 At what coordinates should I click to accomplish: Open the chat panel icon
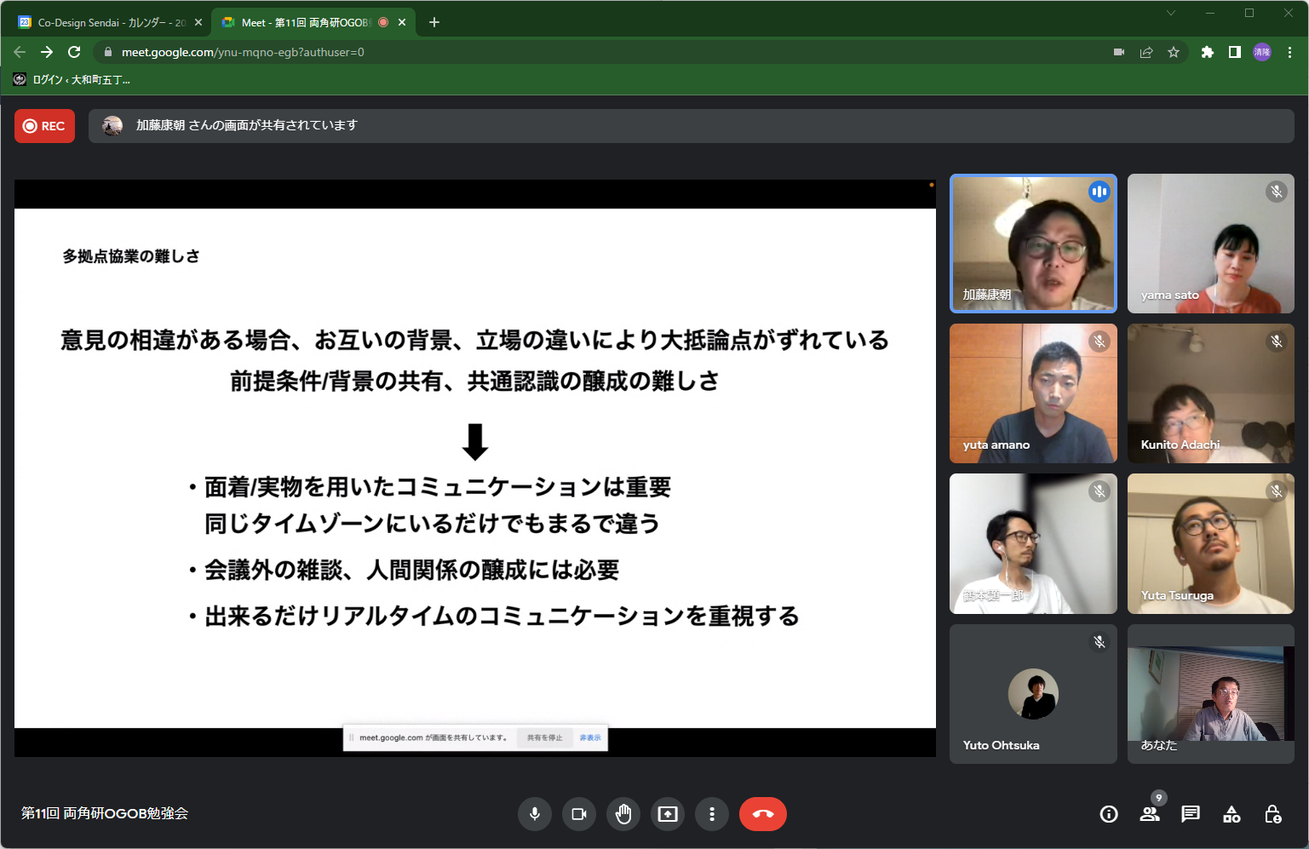click(x=1191, y=814)
